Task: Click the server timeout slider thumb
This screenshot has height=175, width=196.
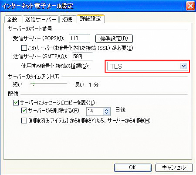Action: [34, 84]
